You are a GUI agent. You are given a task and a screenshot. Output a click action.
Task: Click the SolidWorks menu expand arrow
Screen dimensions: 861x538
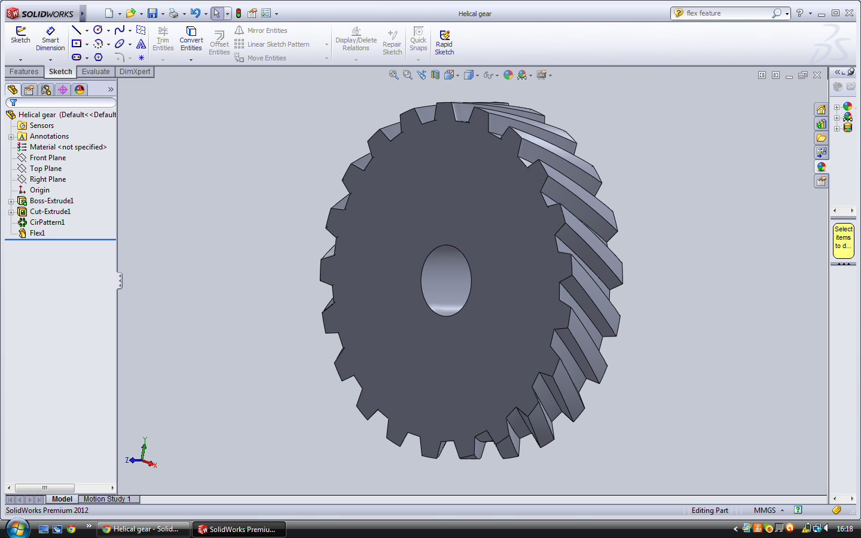82,13
